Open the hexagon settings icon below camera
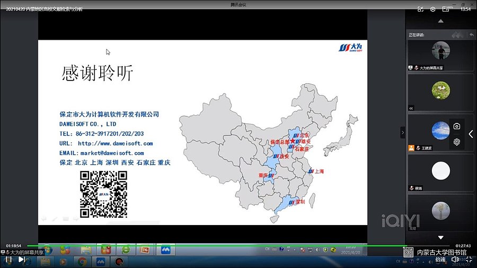This screenshot has height=268, width=477. [457, 142]
